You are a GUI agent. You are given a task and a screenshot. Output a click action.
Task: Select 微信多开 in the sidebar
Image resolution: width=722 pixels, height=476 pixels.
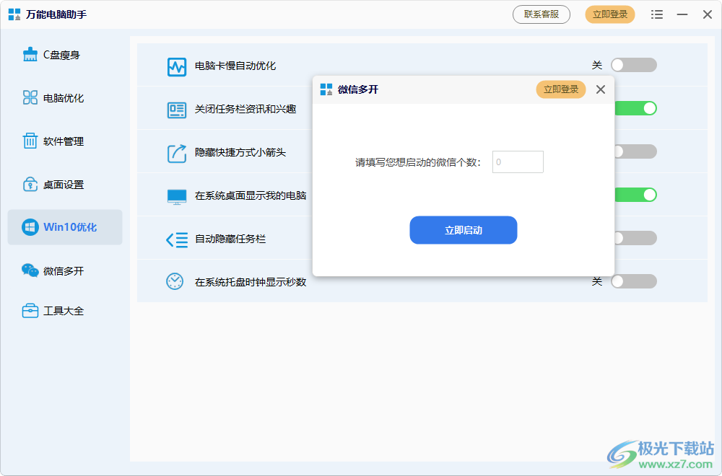point(65,270)
